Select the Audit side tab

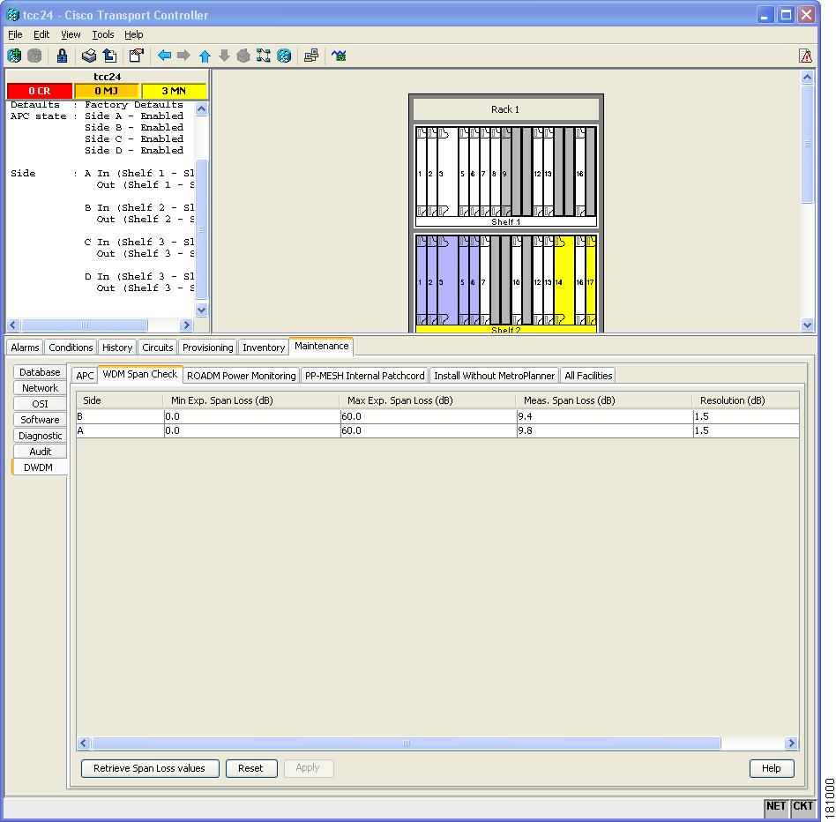[40, 452]
